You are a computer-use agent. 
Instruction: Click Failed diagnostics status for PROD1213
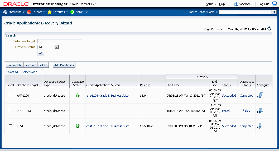246,111
